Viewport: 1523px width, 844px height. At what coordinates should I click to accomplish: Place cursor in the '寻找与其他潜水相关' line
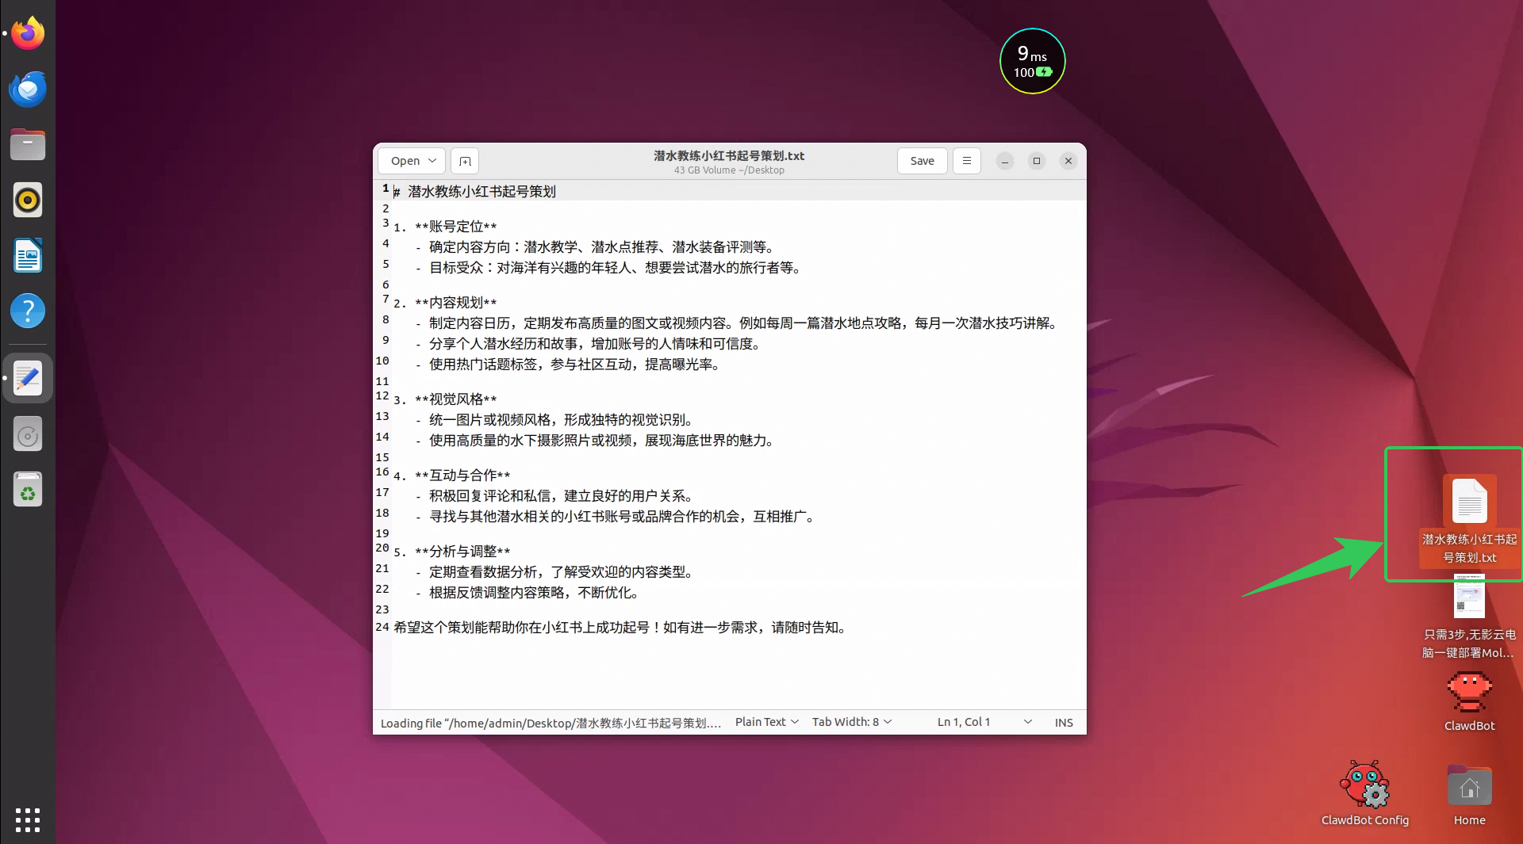click(616, 517)
